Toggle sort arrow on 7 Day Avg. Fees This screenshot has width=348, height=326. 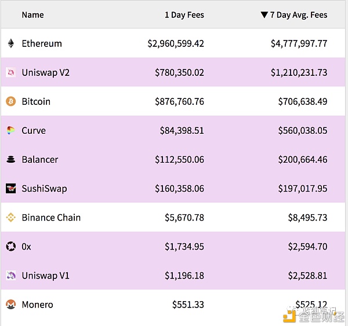(264, 14)
